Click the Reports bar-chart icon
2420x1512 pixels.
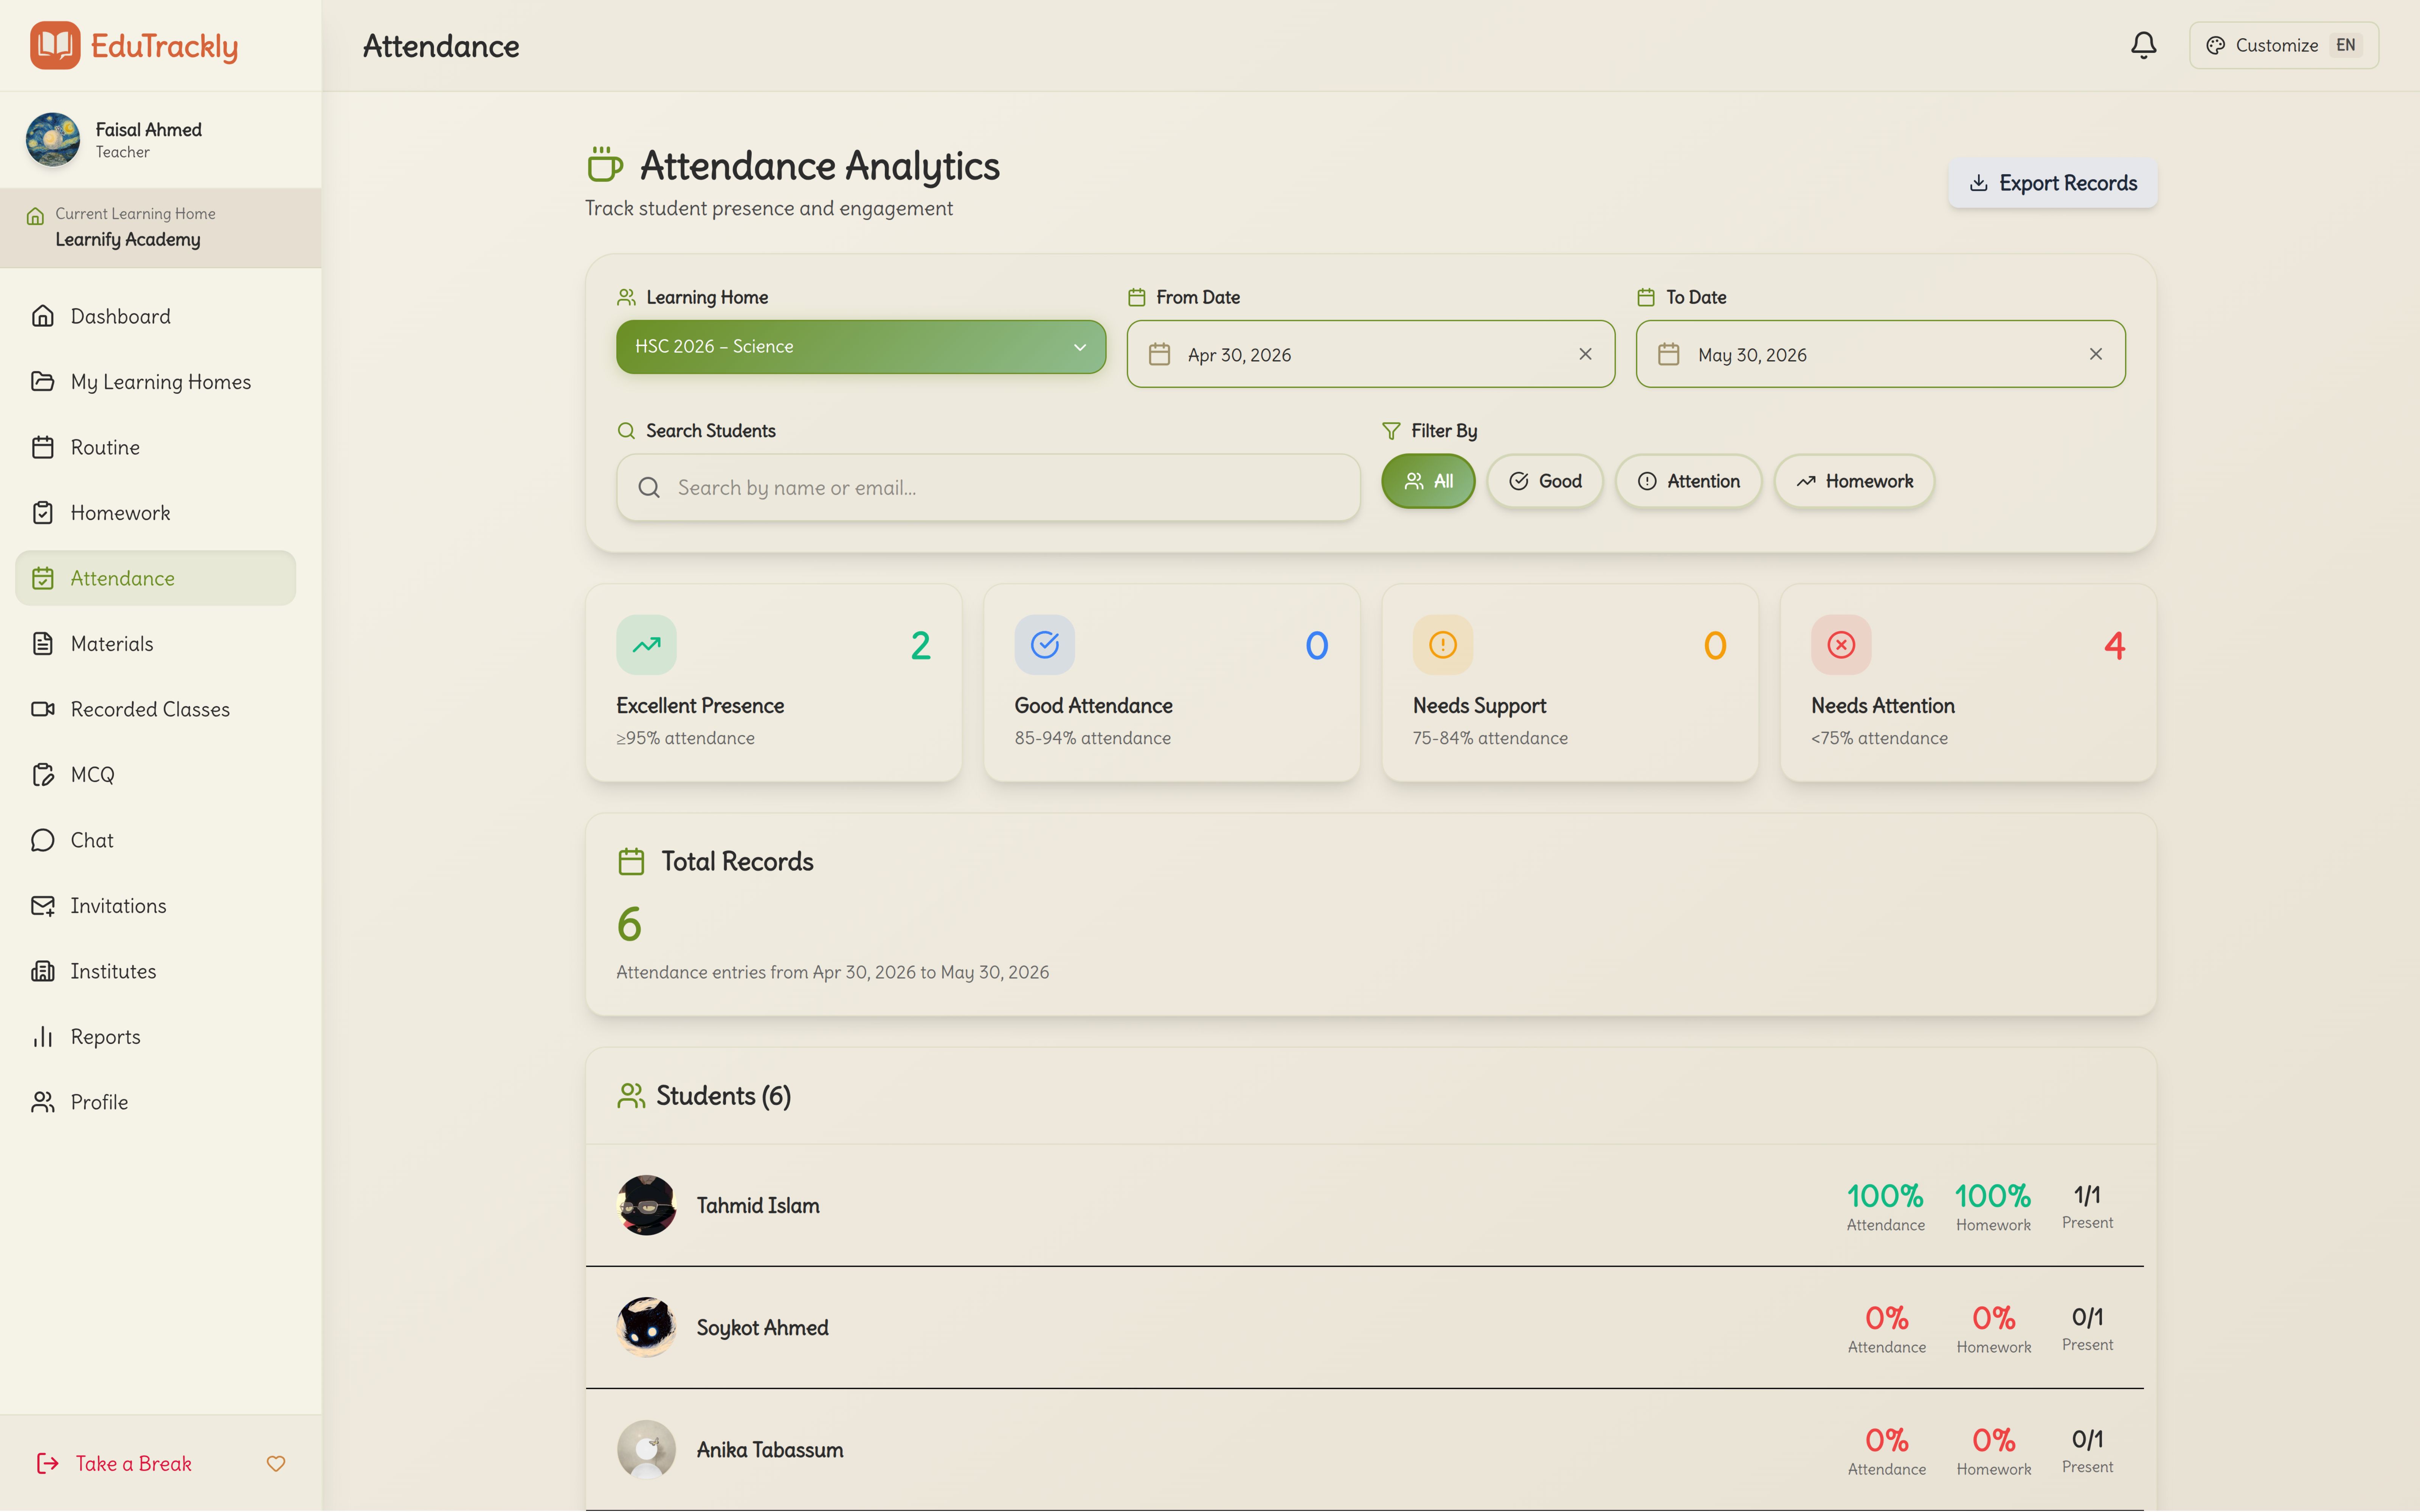coord(42,1036)
